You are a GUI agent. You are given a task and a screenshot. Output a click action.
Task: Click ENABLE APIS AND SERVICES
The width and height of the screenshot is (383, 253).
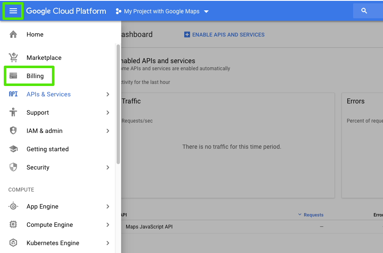(224, 34)
